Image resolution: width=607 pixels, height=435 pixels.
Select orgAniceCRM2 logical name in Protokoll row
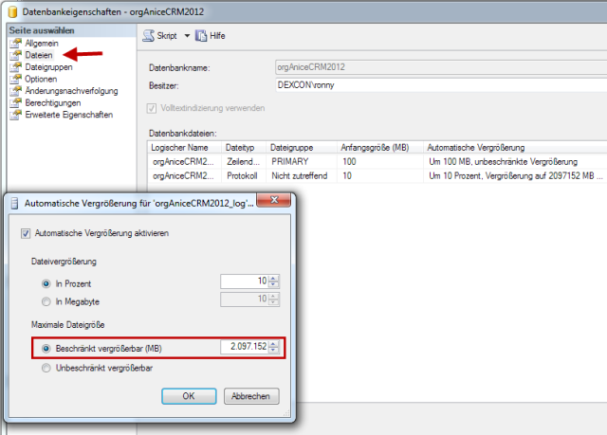184,176
